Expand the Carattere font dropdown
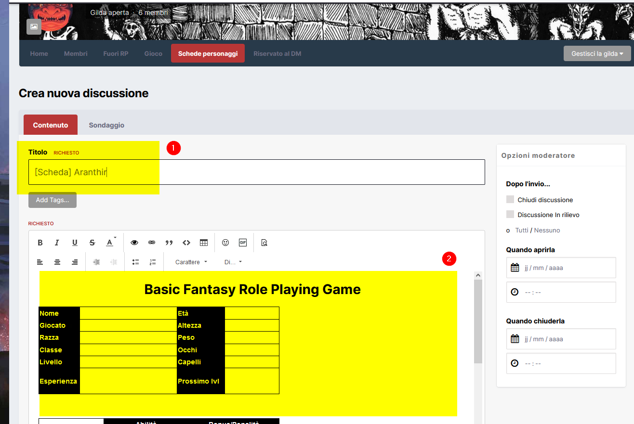Screen dimensions: 634x424 [x=191, y=262]
